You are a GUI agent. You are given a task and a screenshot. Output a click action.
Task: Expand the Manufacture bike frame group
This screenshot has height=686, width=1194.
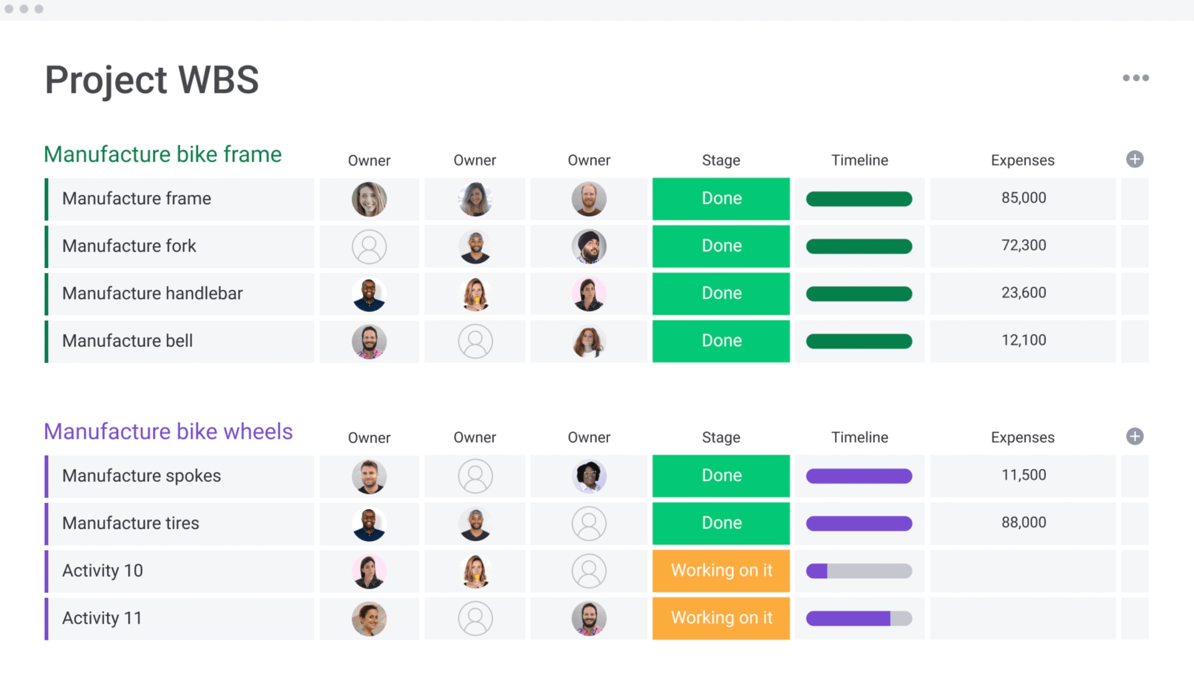(162, 154)
